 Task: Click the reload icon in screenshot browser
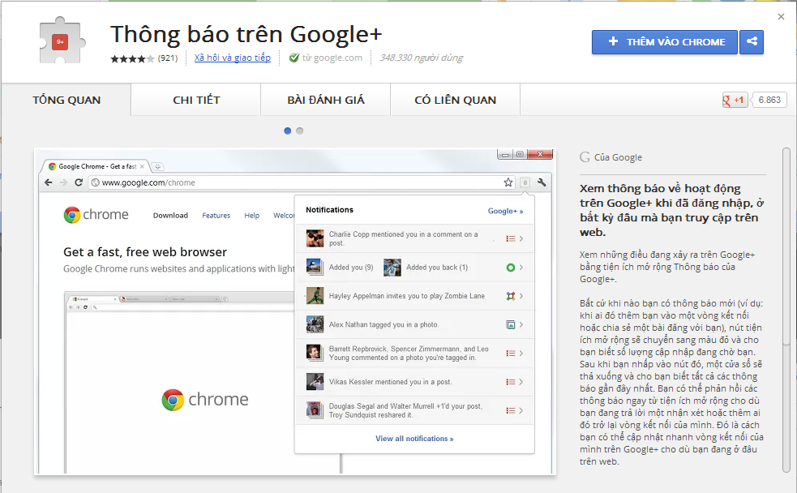(79, 182)
